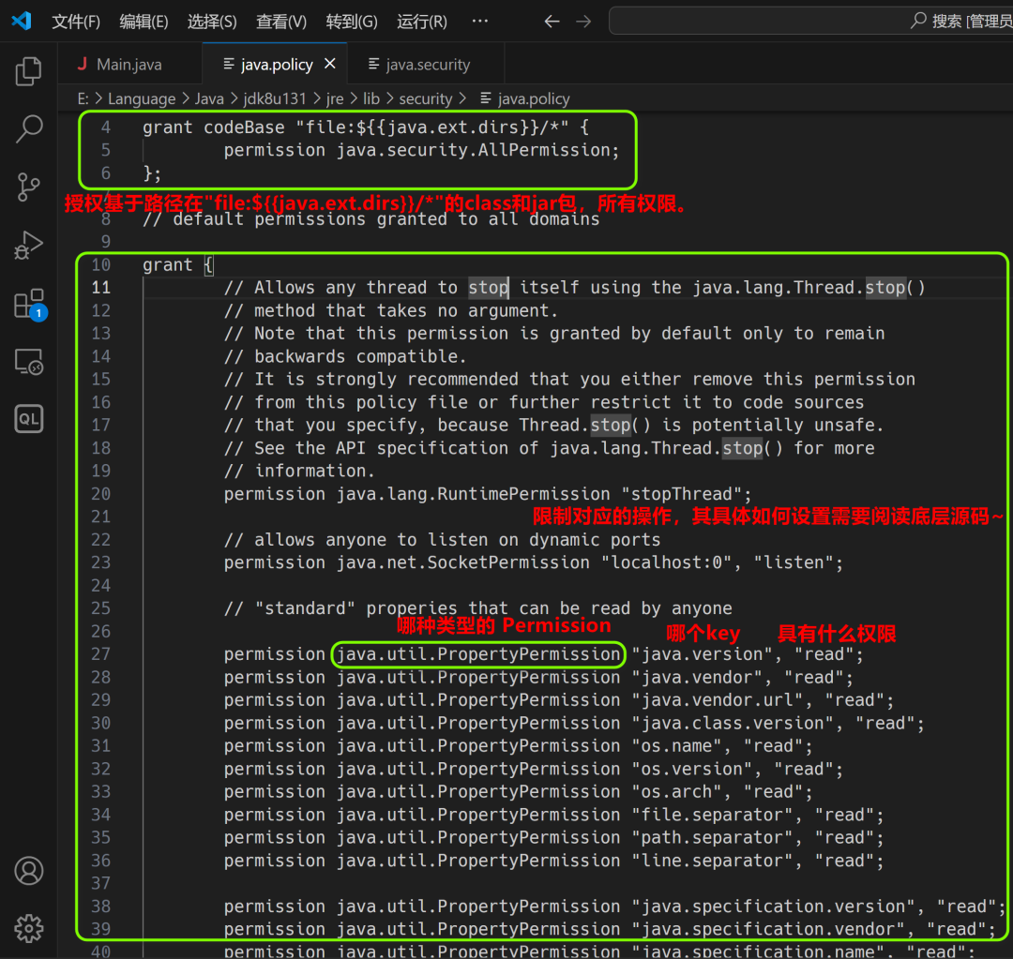
Task: Expand the overflow menu ellipsis
Action: click(x=480, y=22)
